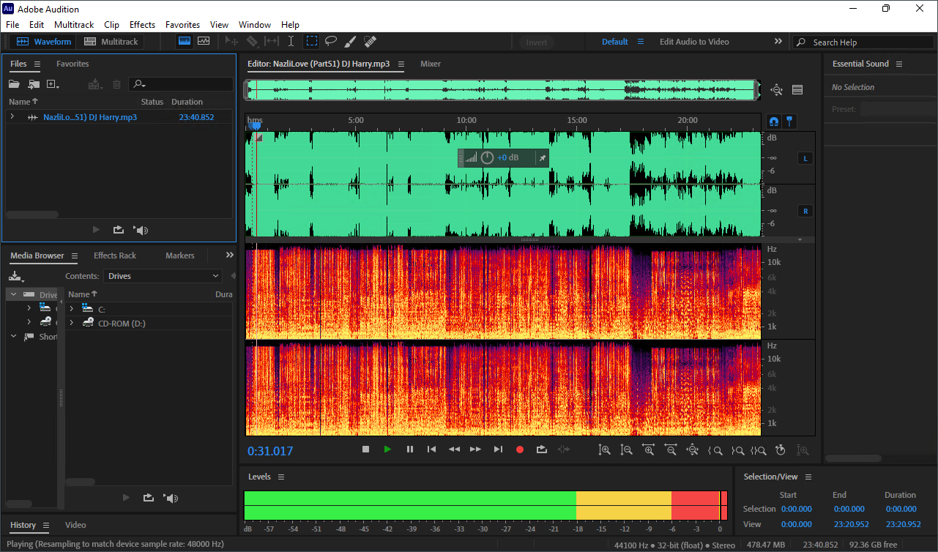Viewport: 938px width, 552px height.
Task: Toggle Spectral Pitch Display button
Action: click(x=204, y=42)
